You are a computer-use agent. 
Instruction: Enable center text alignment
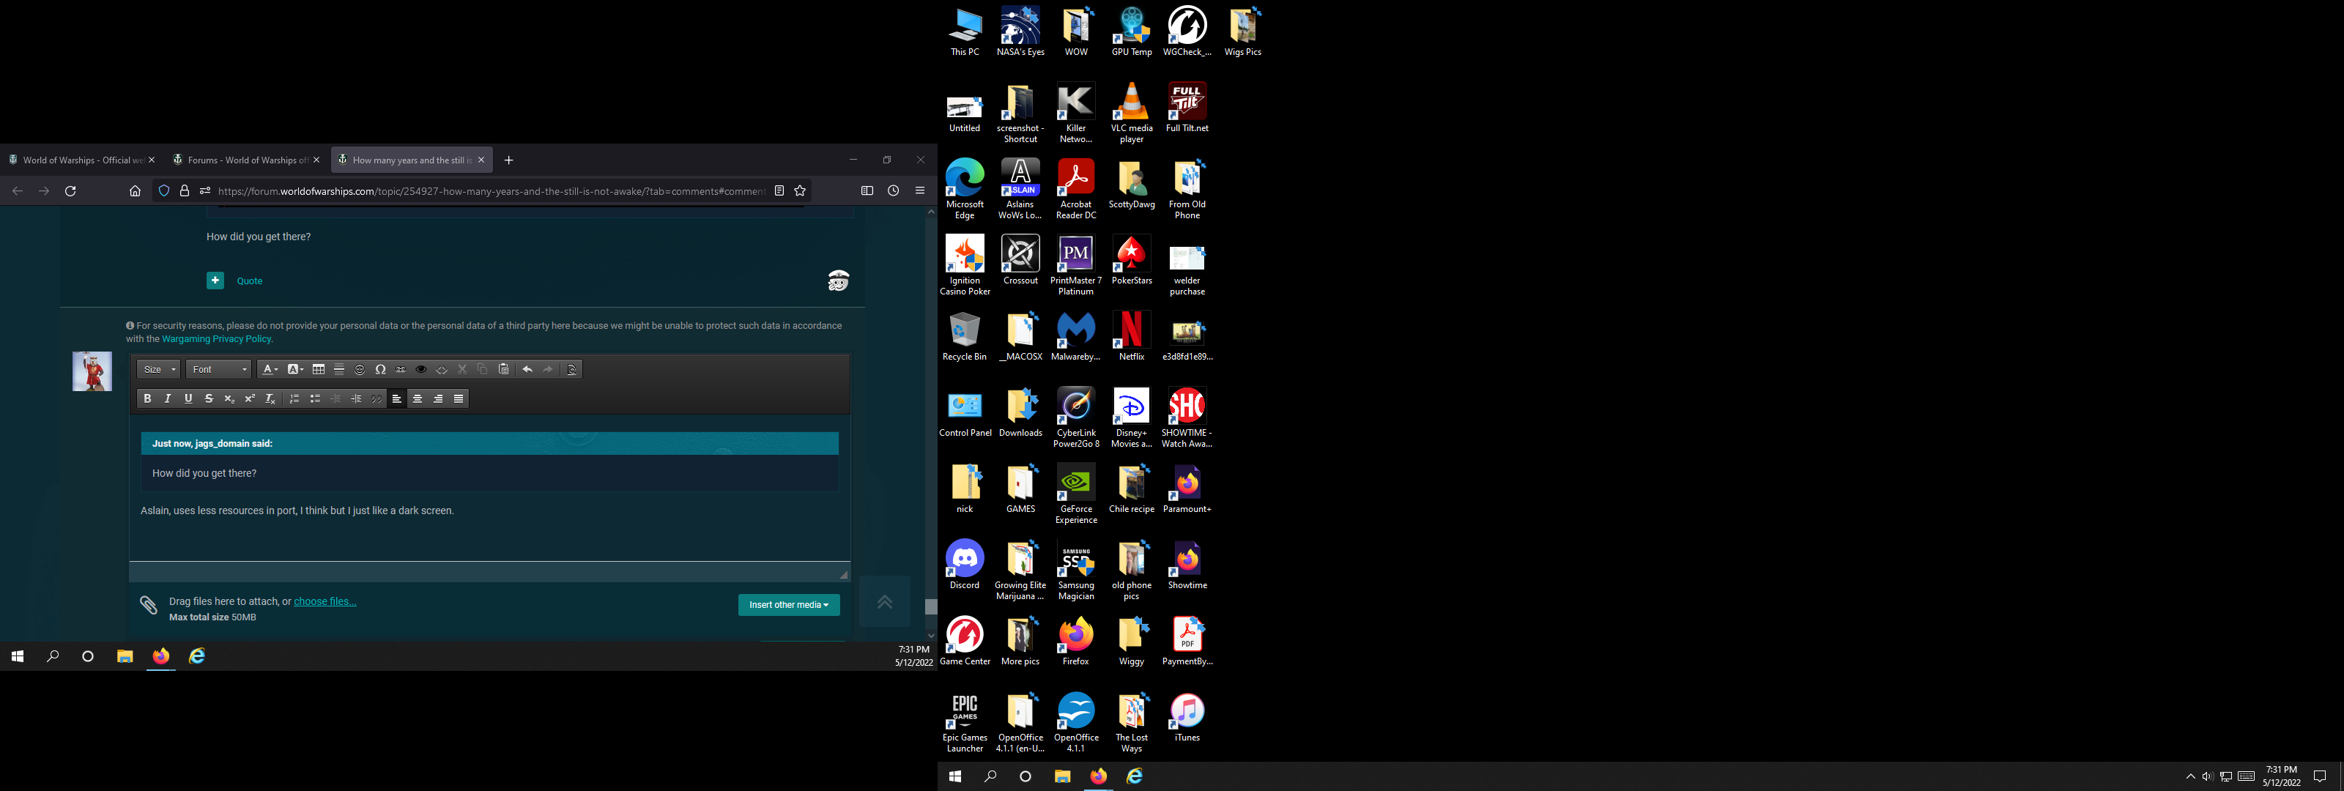(x=418, y=398)
